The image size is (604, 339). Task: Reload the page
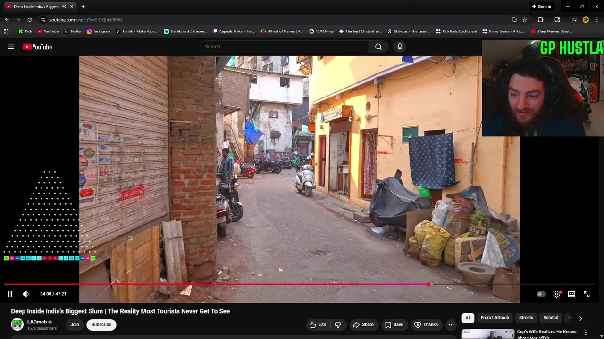coord(29,20)
